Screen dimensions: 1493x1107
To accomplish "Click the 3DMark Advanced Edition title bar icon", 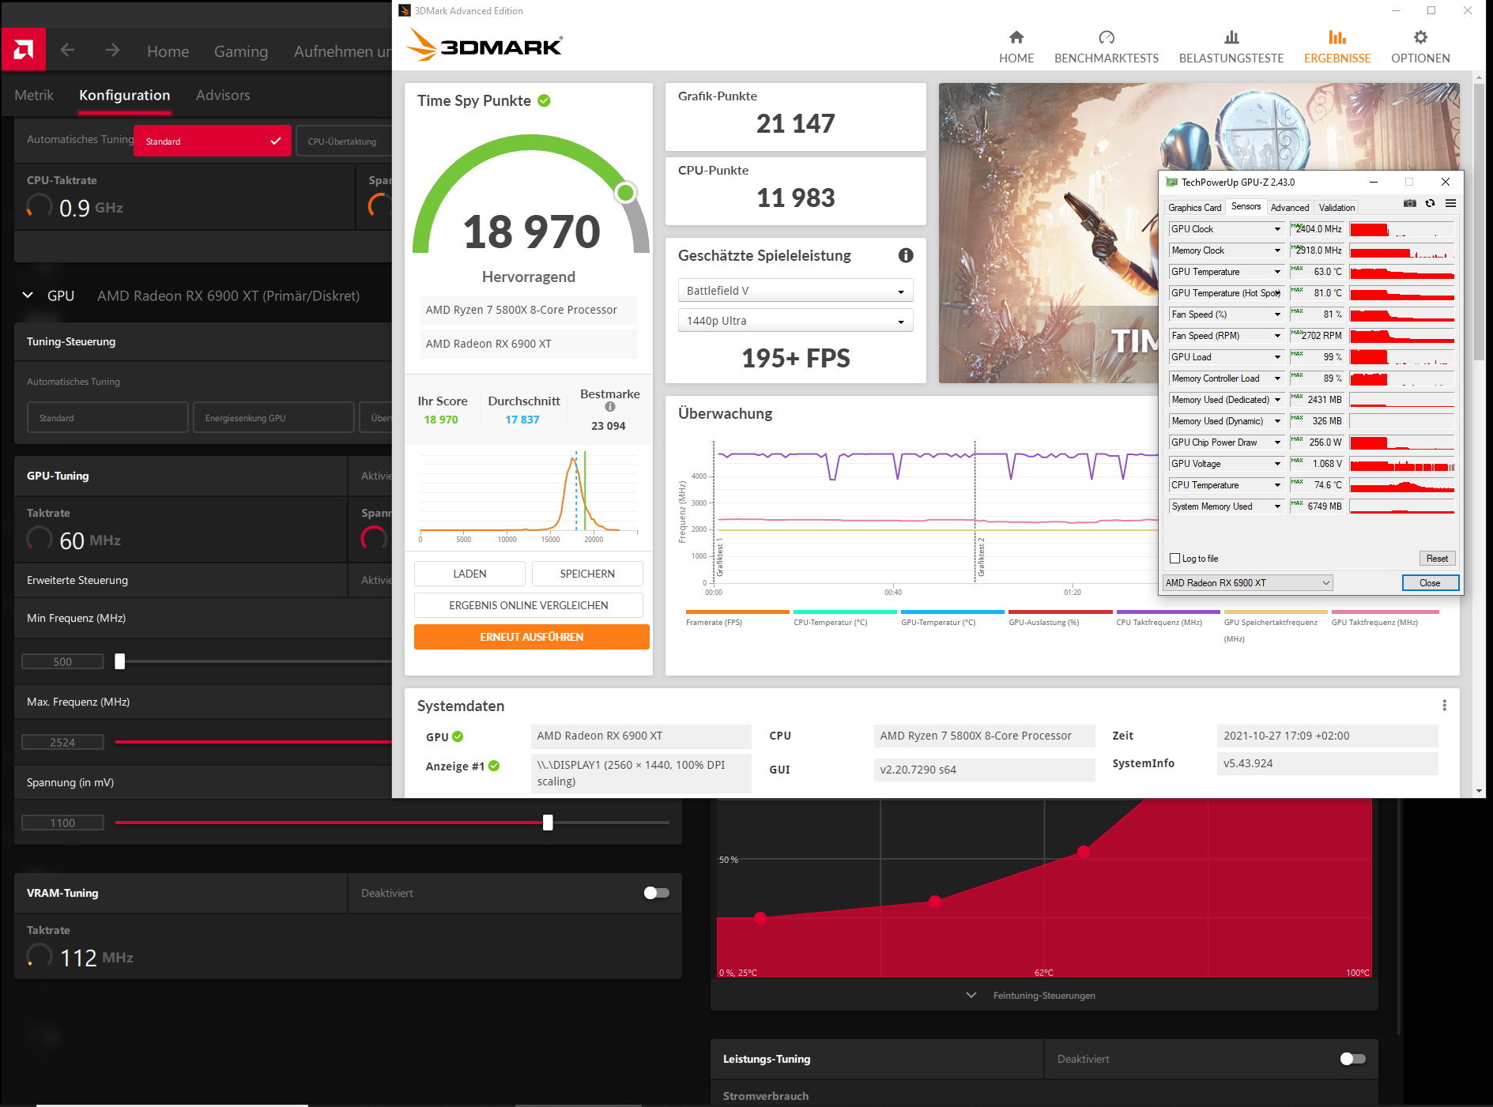I will [x=405, y=10].
